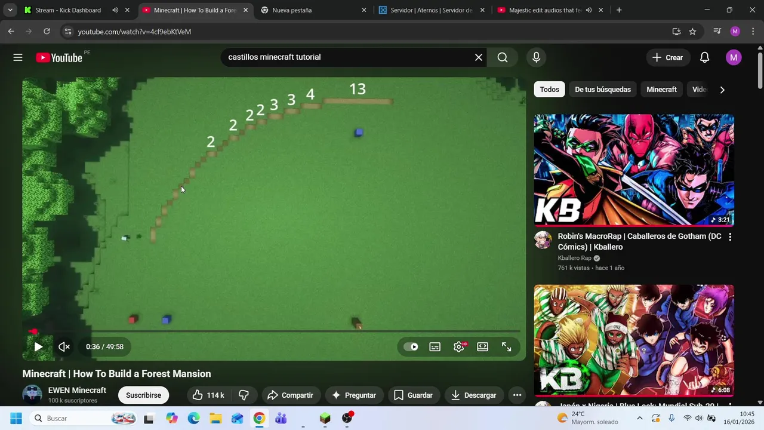Open the Chrome three-dot menu
Image resolution: width=764 pixels, height=430 pixels.
click(x=752, y=32)
